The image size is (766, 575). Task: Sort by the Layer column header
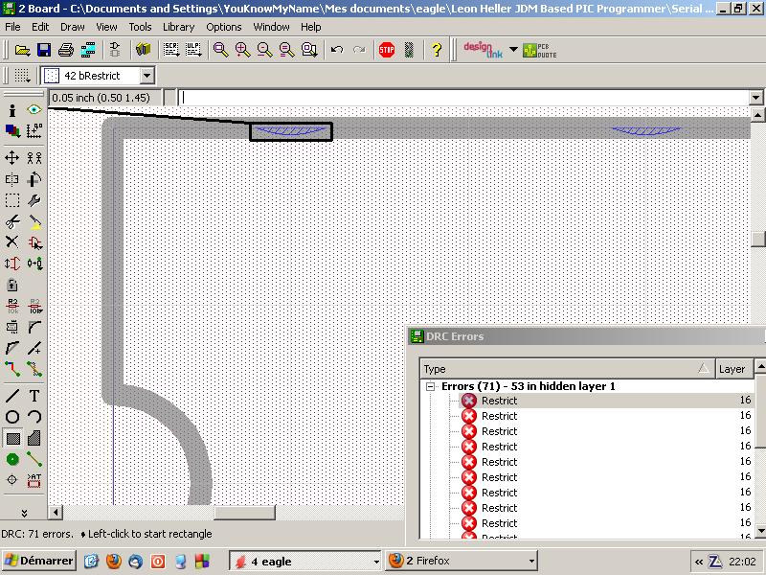[733, 369]
